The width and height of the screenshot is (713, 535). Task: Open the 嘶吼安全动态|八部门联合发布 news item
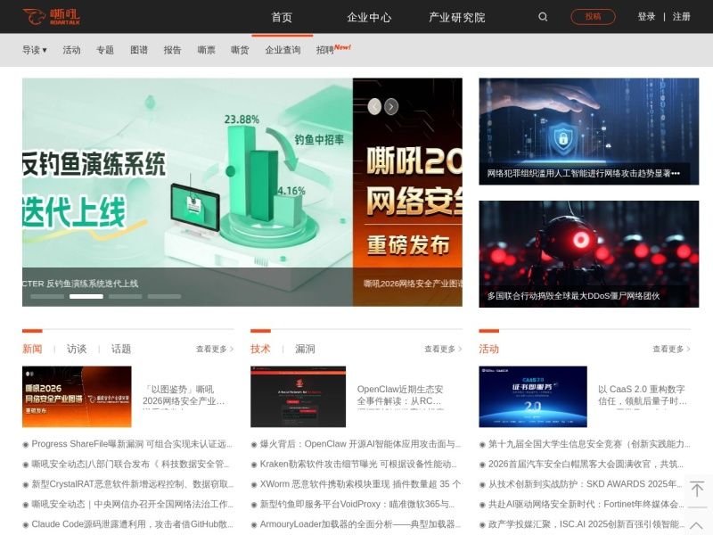pyautogui.click(x=130, y=464)
